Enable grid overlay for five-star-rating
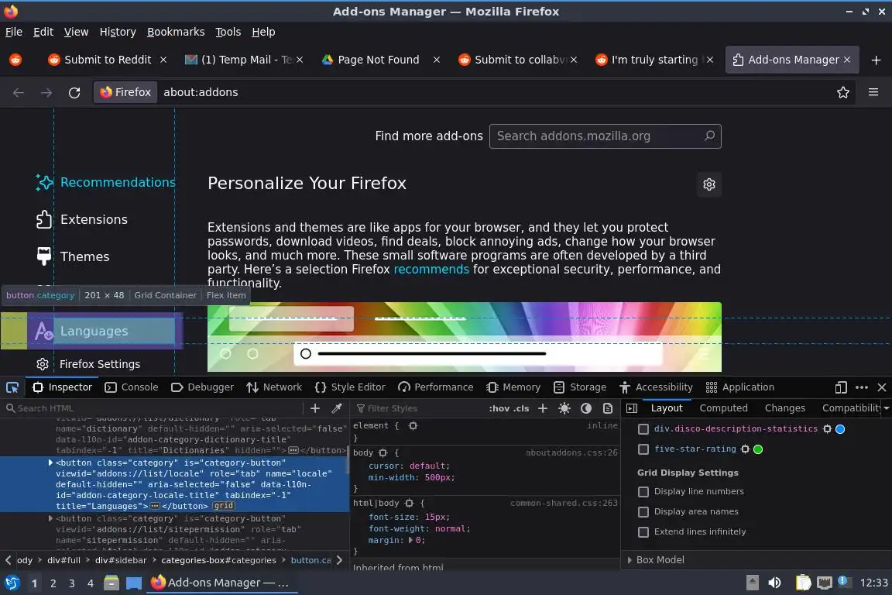 coord(643,449)
